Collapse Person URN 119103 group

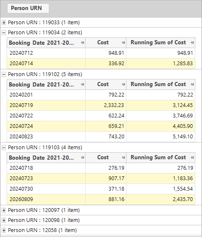[4, 148]
